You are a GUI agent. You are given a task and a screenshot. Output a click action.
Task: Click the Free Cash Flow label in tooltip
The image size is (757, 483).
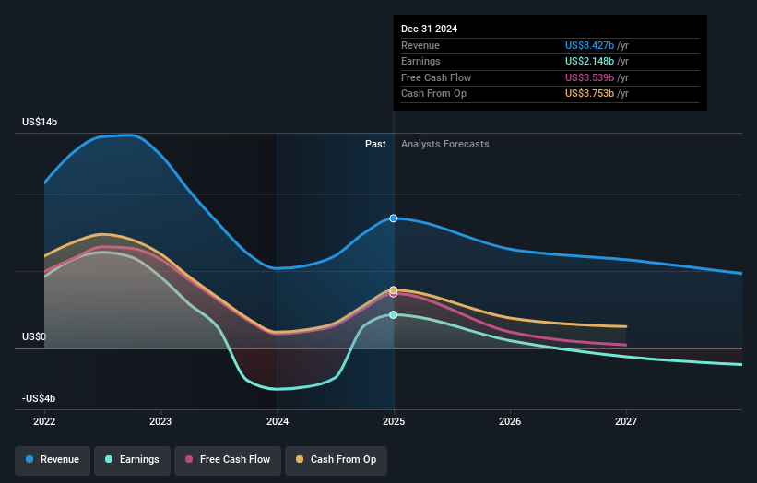[436, 77]
